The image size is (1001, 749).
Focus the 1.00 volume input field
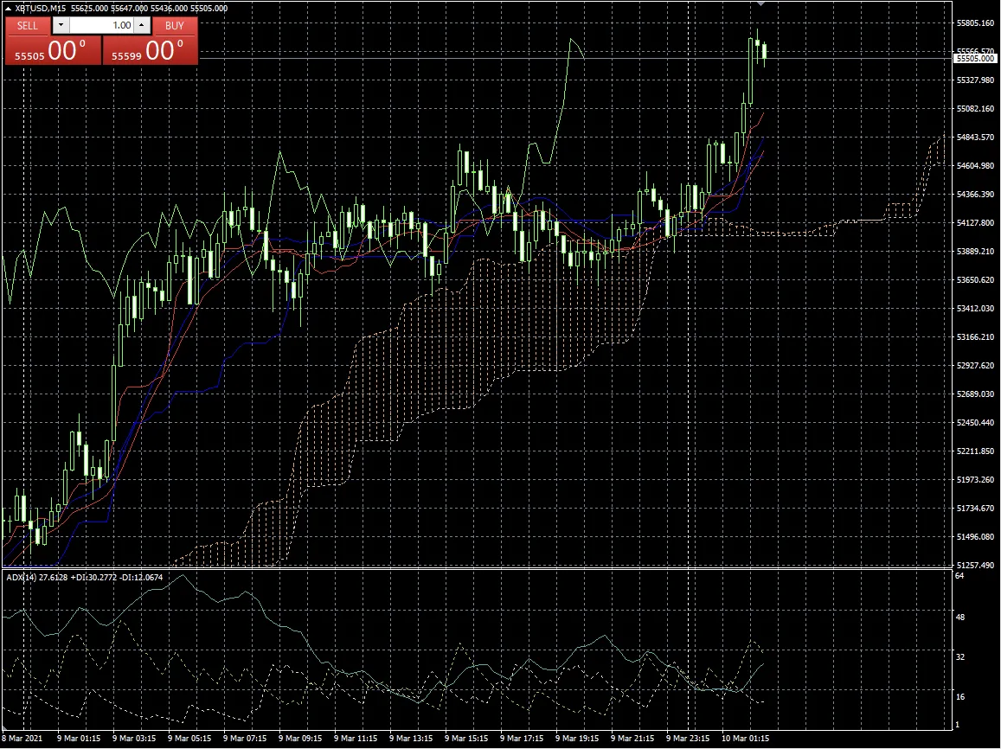[101, 26]
